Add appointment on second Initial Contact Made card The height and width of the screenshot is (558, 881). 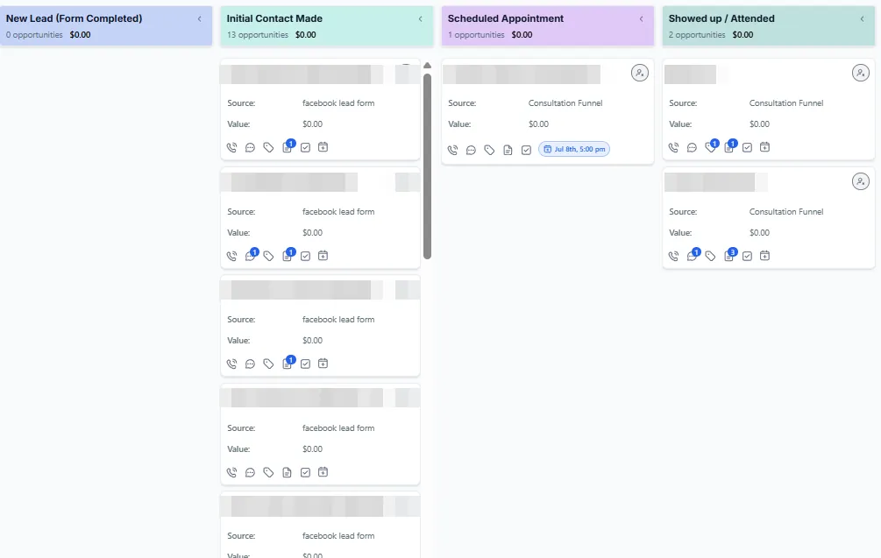point(323,256)
